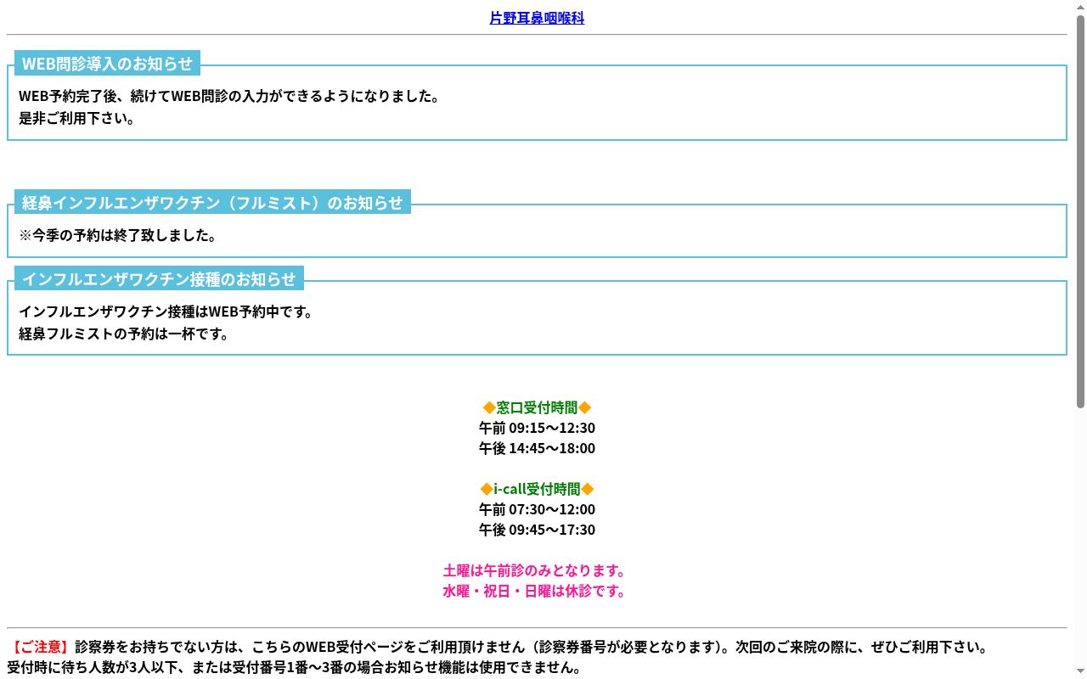Click the pink text 土曜は午前診のみとなります。
Screen dimensions: 1087x679
(535, 571)
